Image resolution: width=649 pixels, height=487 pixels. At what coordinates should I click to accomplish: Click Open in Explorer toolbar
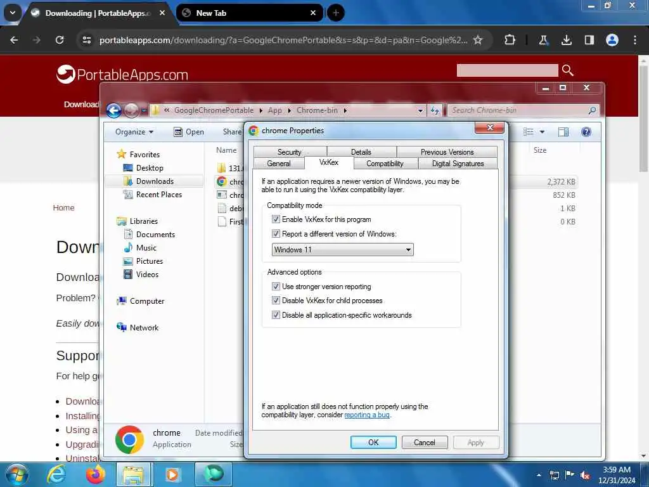point(189,132)
